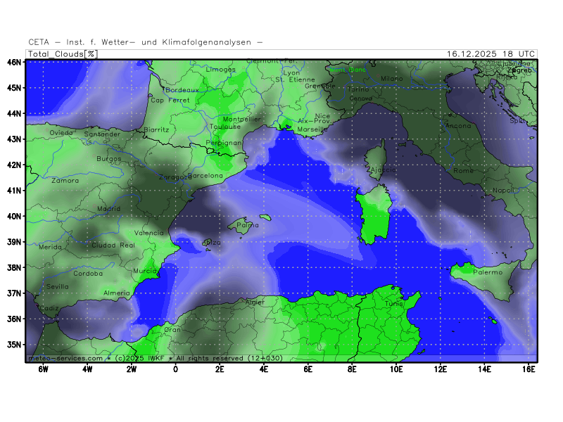Select the Milano city label

pyautogui.click(x=391, y=79)
